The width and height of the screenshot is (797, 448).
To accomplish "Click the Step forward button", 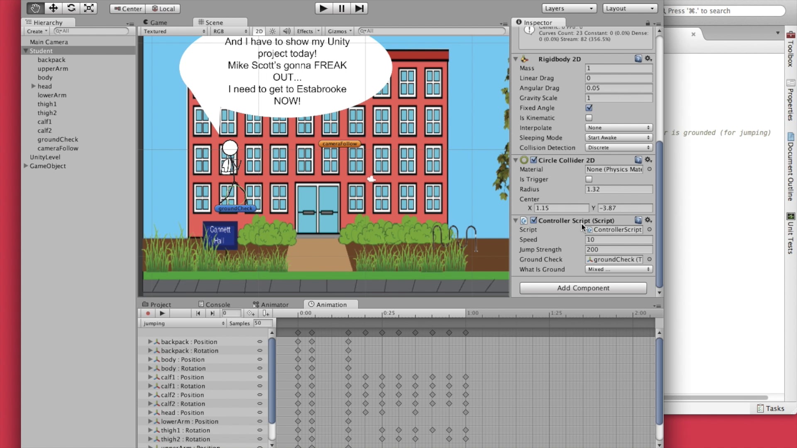I will click(359, 8).
